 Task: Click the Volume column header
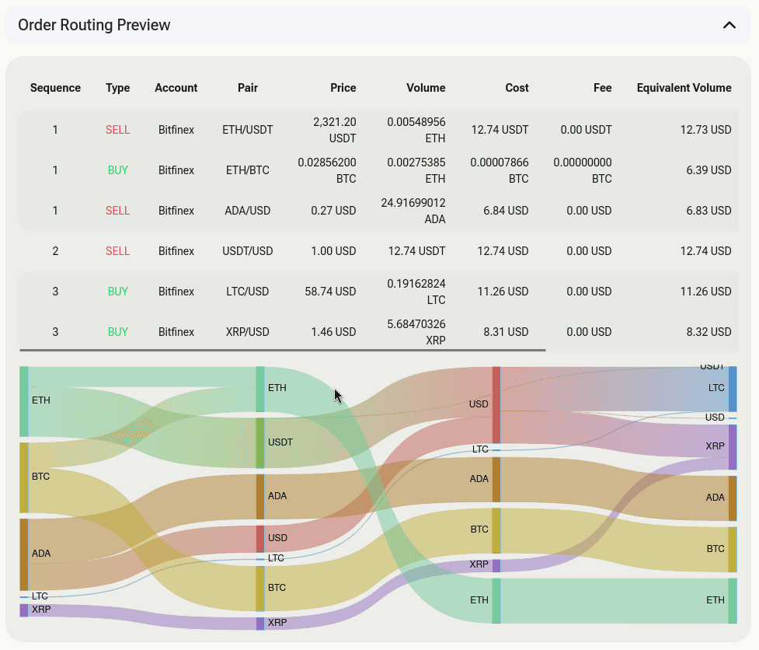pyautogui.click(x=426, y=88)
